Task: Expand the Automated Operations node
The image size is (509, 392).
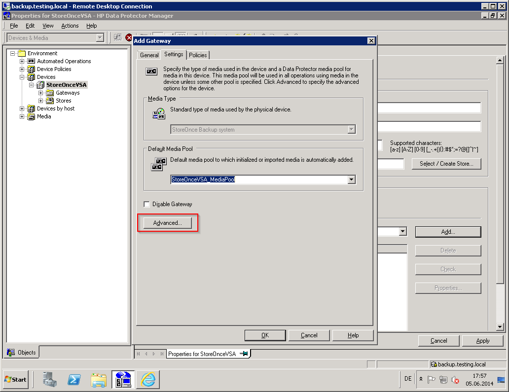Action: (22, 61)
